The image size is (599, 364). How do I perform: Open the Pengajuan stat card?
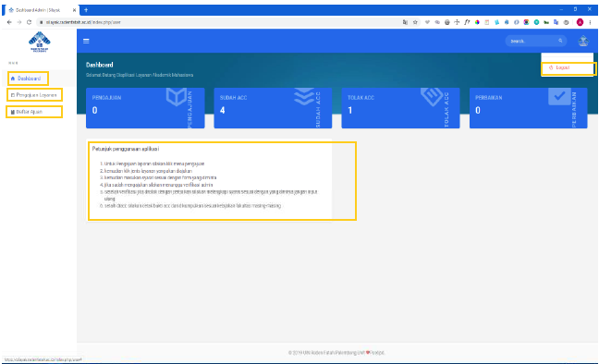pyautogui.click(x=145, y=108)
